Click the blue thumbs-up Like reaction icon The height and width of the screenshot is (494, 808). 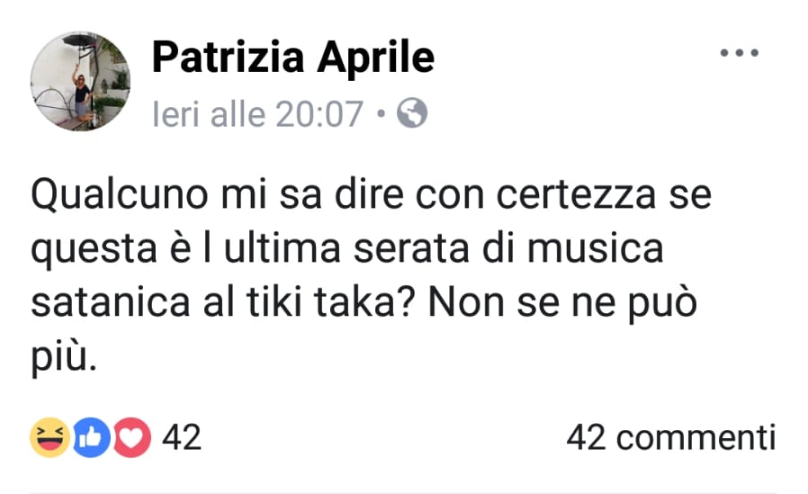(93, 438)
